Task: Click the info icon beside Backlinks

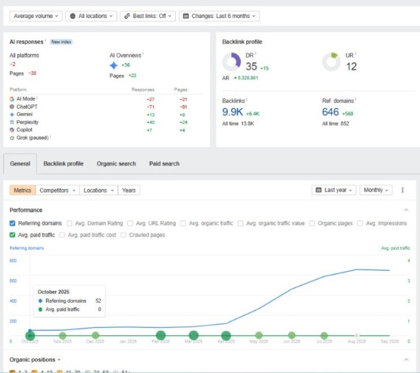Action: pyautogui.click(x=247, y=99)
